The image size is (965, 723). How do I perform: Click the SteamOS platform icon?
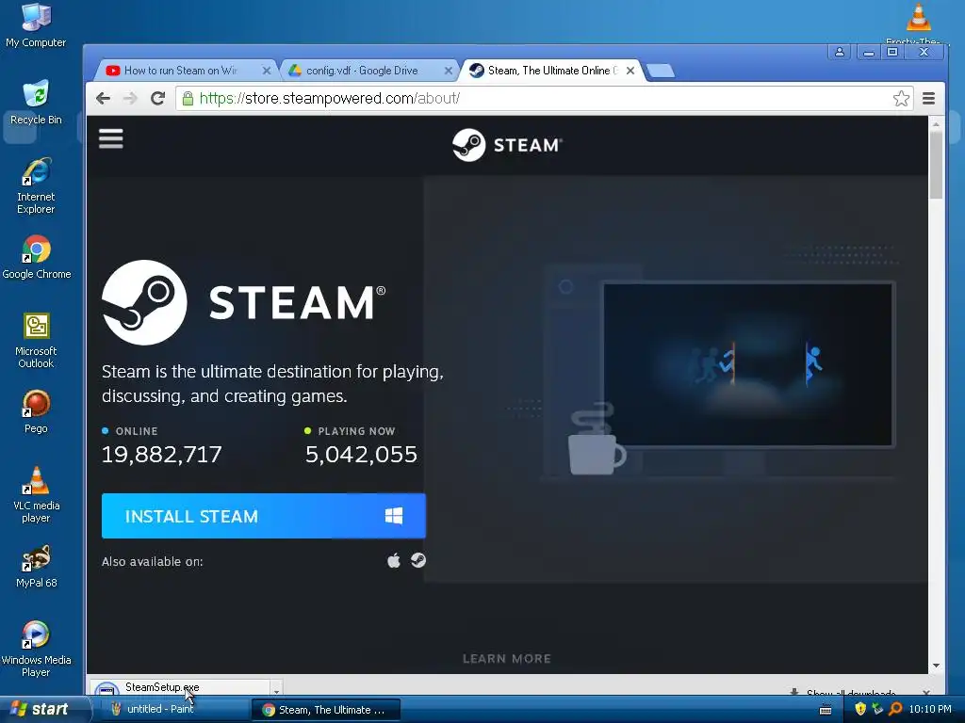tap(418, 560)
